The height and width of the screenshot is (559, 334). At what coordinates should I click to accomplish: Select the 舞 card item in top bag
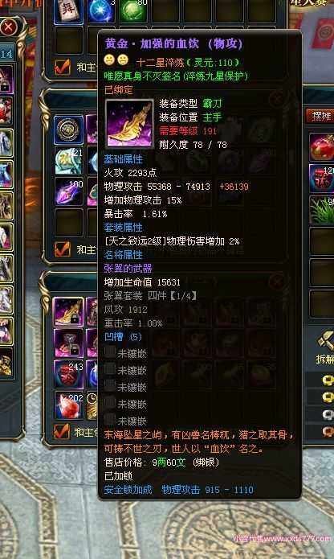(x=68, y=10)
